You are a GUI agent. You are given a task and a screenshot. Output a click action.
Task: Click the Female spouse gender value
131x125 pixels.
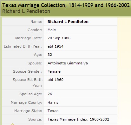(54, 71)
